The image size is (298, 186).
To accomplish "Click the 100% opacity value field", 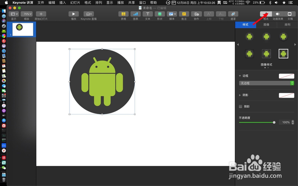I will (285, 122).
